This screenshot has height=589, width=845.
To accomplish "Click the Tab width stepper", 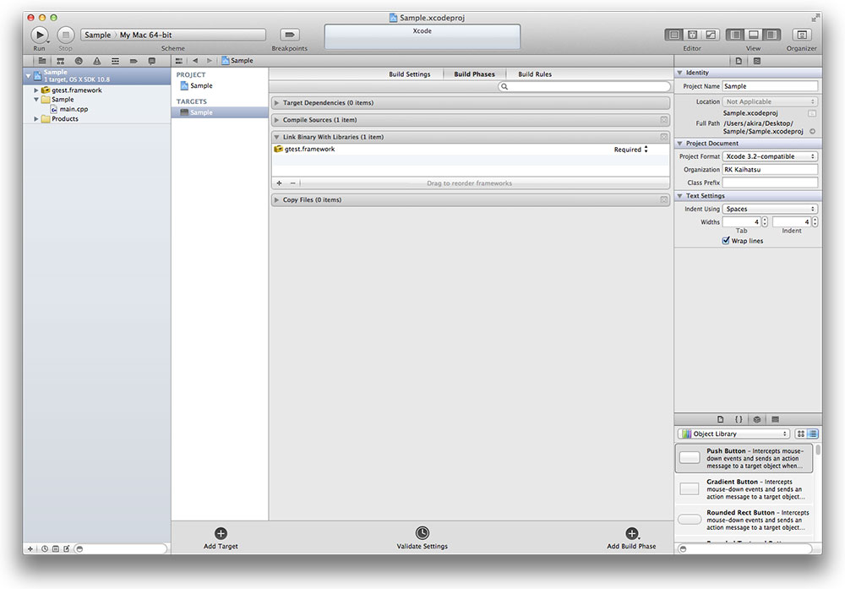I will (x=765, y=222).
